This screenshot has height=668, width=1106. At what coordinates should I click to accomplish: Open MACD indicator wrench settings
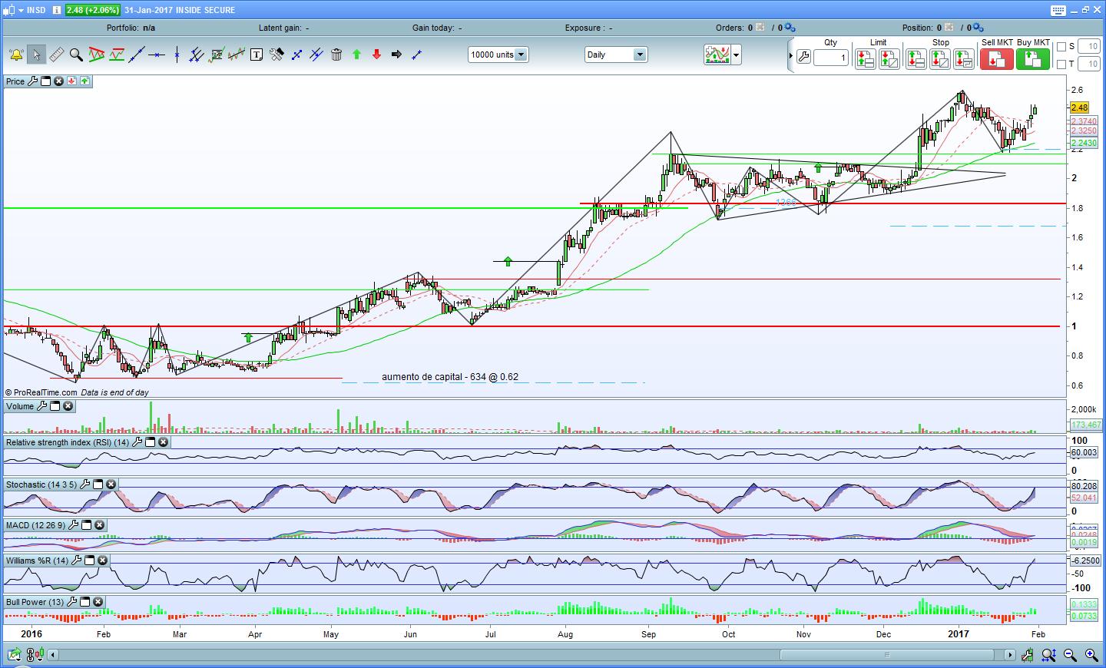(x=73, y=525)
